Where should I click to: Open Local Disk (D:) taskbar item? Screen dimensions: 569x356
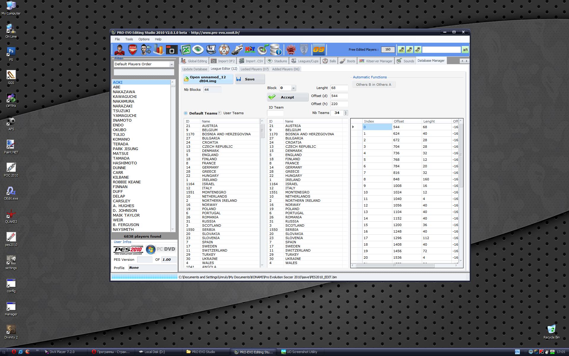[x=158, y=352]
